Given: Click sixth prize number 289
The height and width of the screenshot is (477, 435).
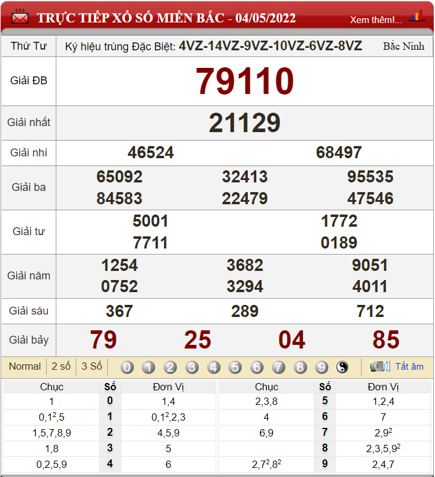Looking at the screenshot, I should pyautogui.click(x=245, y=312).
